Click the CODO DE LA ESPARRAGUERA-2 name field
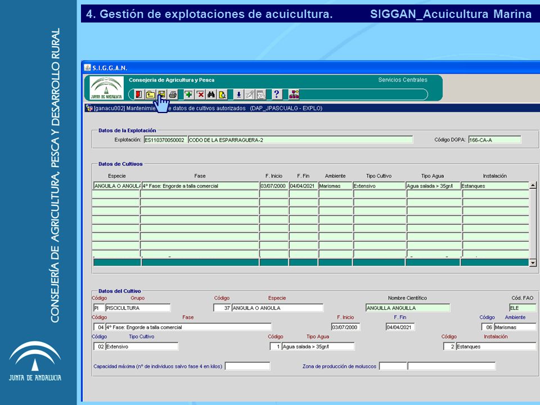 tap(300, 140)
